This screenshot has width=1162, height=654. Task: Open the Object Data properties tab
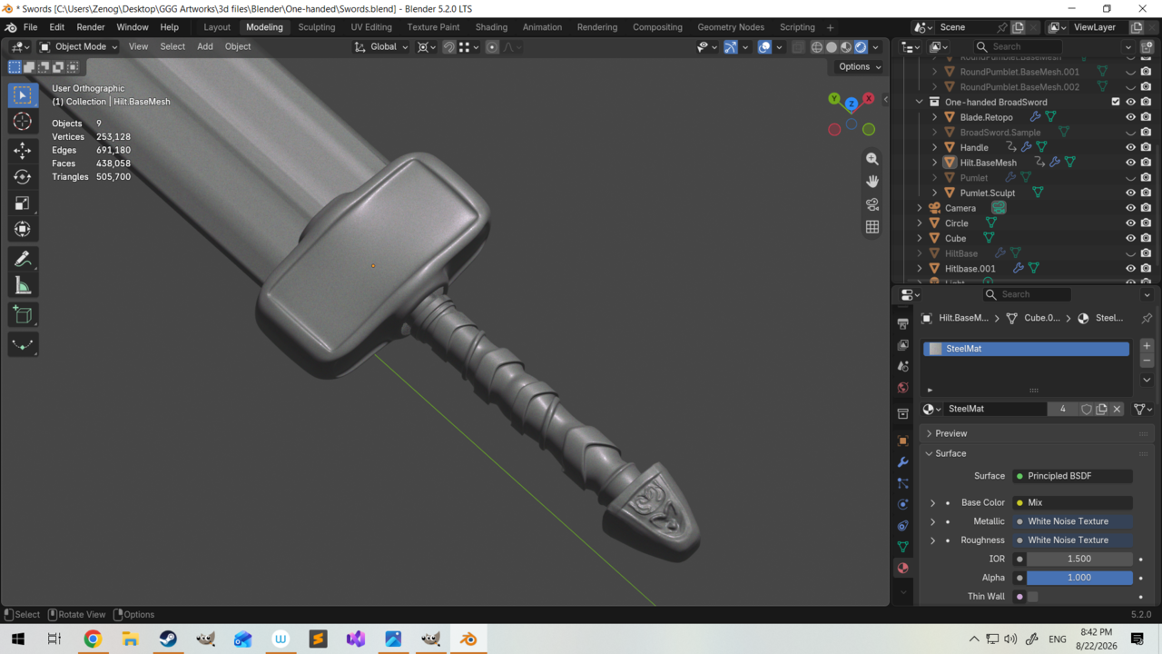[x=902, y=547]
